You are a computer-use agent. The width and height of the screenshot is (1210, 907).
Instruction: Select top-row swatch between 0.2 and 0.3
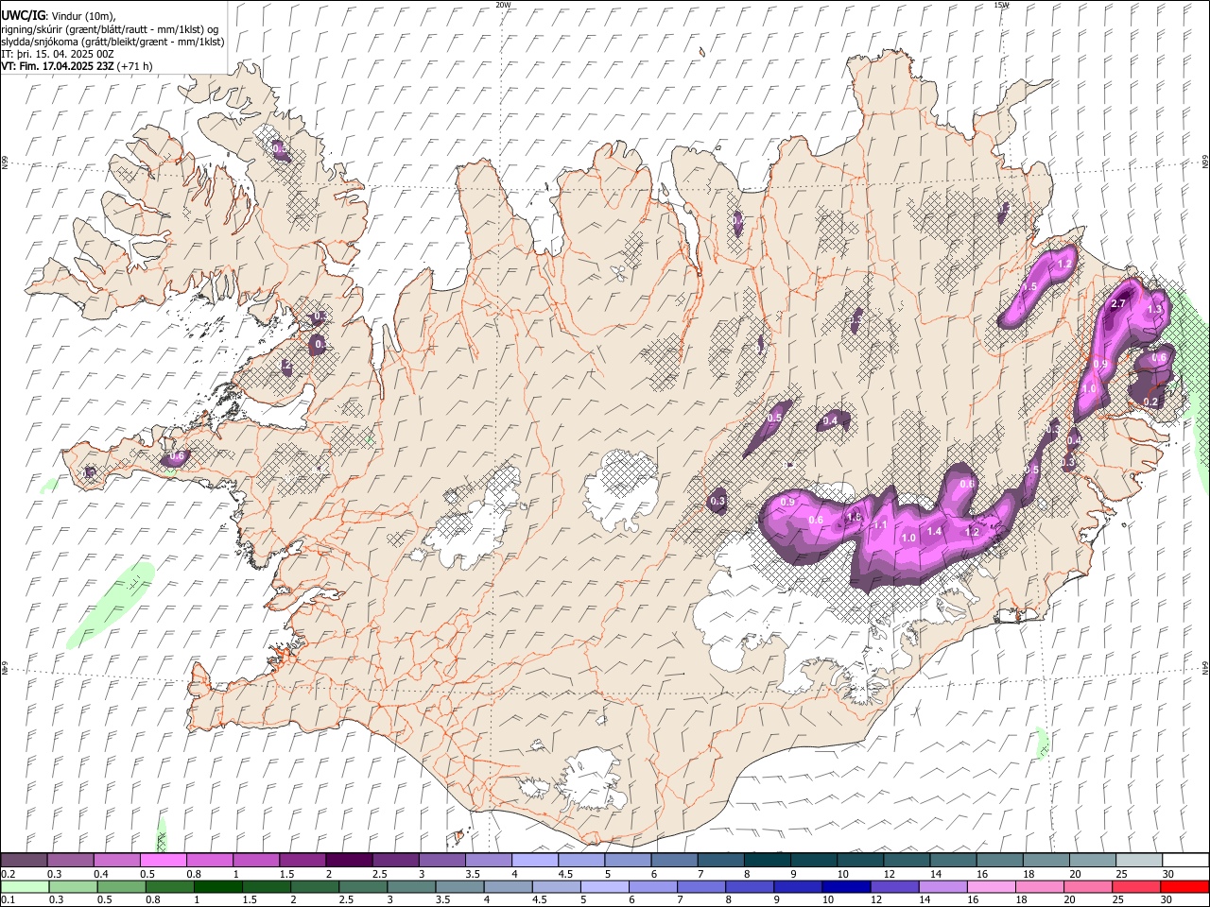(x=24, y=860)
